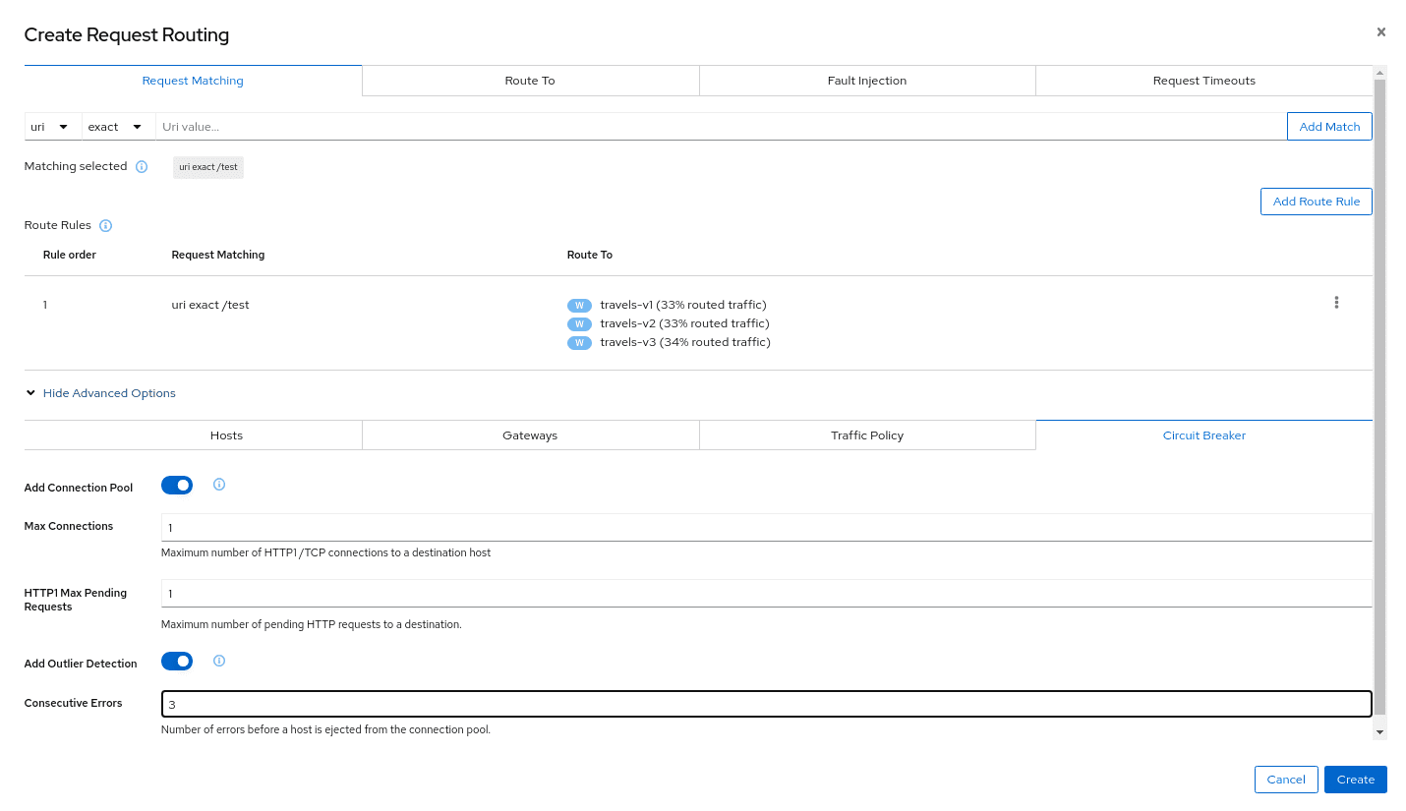Click info icon next to Matching selected
The height and width of the screenshot is (811, 1406).
click(142, 167)
